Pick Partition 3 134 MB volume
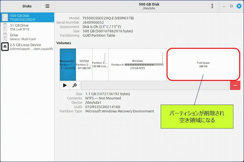 [x=100, y=64]
